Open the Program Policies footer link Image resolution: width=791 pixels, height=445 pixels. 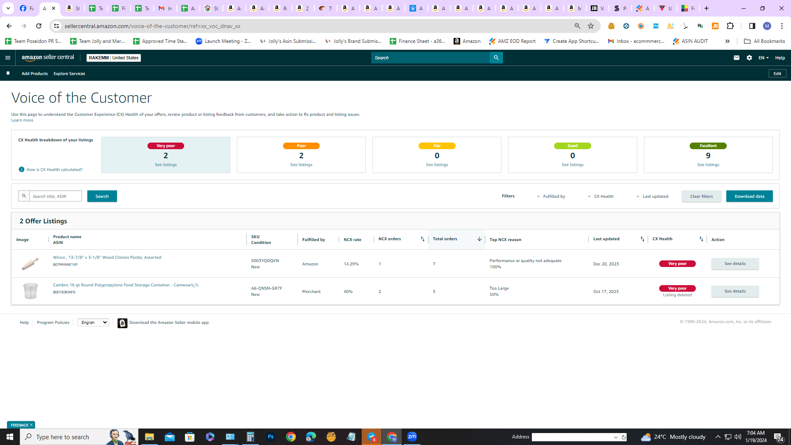[x=53, y=323]
